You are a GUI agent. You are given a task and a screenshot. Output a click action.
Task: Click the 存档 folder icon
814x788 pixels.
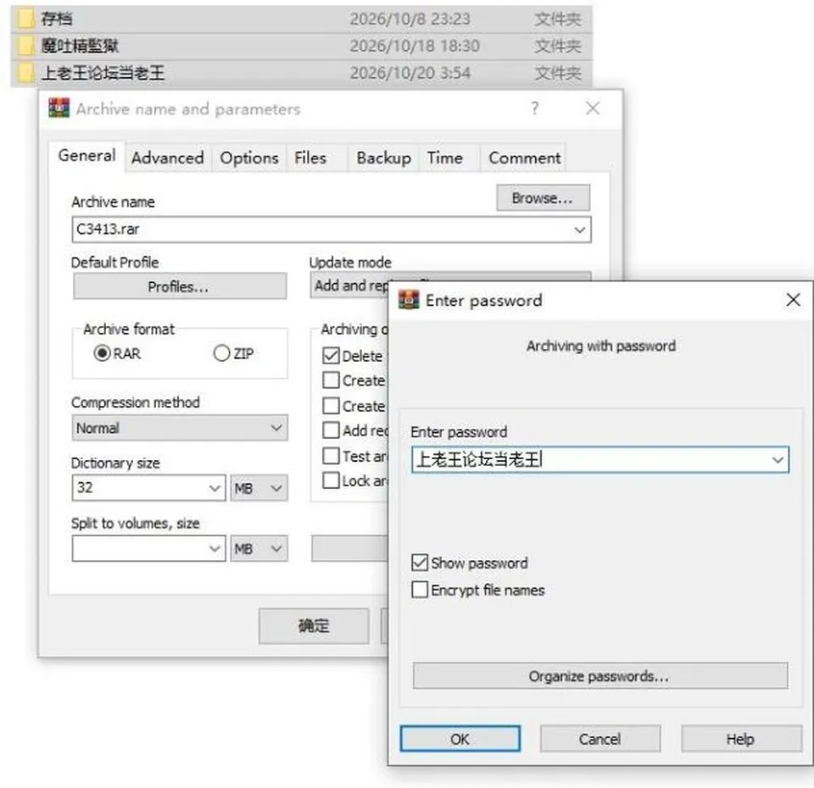25,19
